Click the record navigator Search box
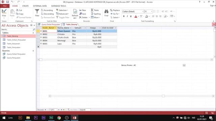216x121 pixels. coord(85,110)
